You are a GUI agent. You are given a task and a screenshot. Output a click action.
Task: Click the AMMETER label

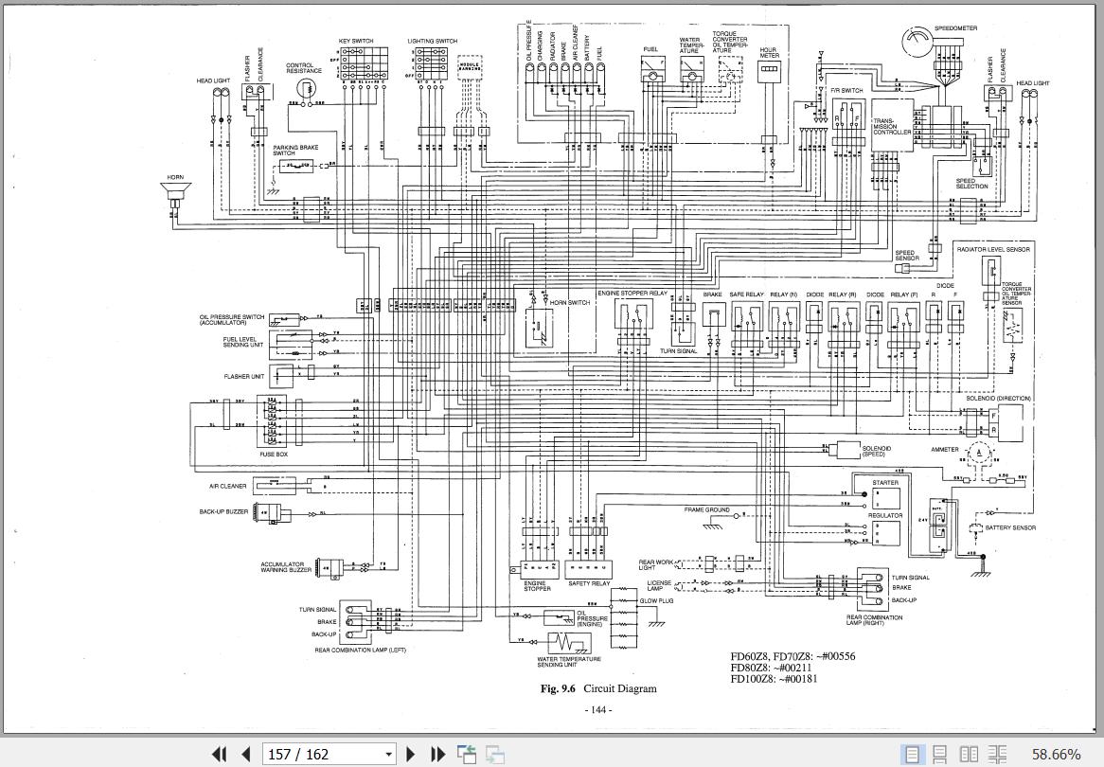(x=944, y=450)
